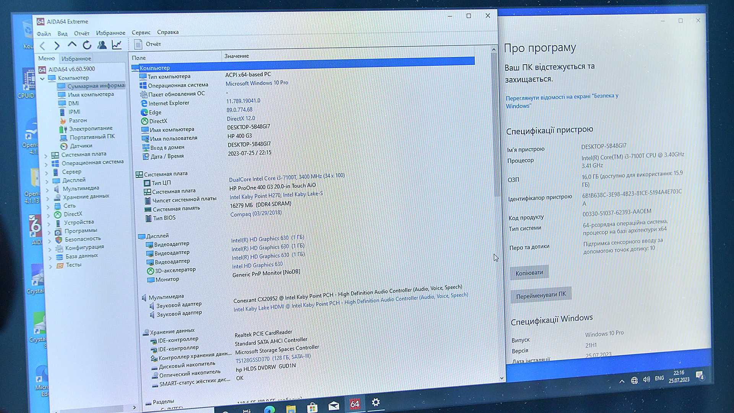The image size is (734, 413).
Task: Select Суммарная информация in tree
Action: (x=91, y=86)
